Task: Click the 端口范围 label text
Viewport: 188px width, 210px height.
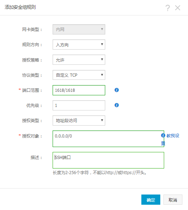Action: (32, 90)
